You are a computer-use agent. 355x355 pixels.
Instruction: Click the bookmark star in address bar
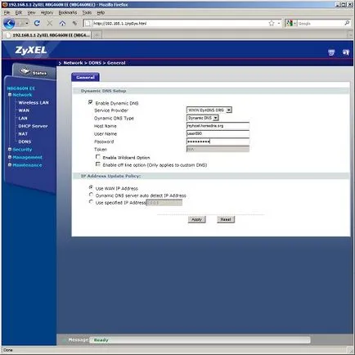[272, 24]
